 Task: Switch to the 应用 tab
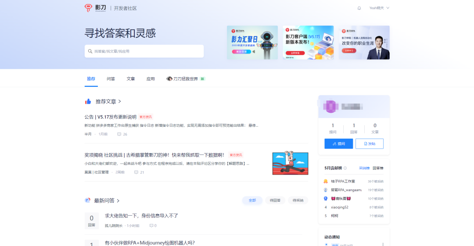tap(151, 79)
